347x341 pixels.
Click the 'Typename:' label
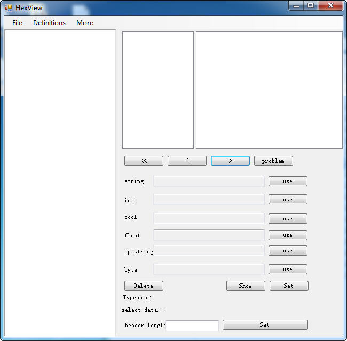click(x=137, y=298)
